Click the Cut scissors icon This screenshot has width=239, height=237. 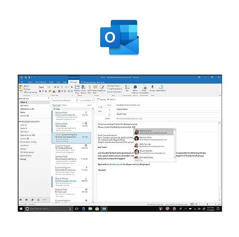tap(25, 86)
